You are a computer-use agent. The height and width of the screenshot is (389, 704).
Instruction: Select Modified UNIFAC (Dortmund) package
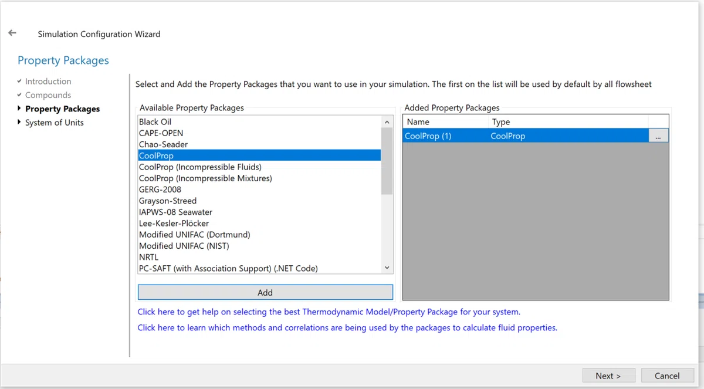[x=259, y=234]
